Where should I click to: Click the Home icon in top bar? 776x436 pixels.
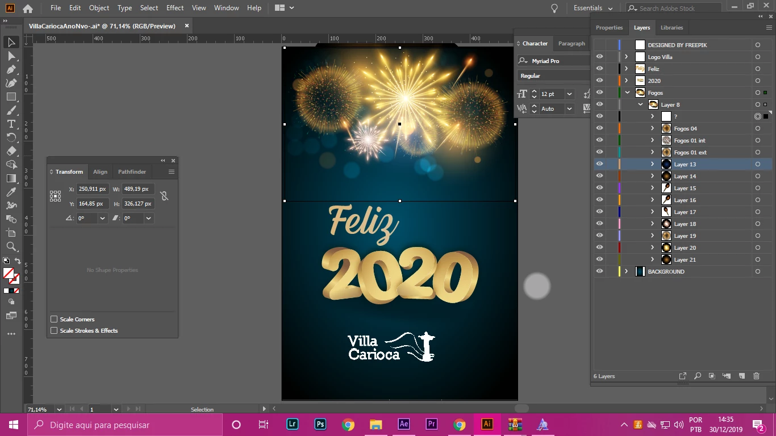point(27,9)
